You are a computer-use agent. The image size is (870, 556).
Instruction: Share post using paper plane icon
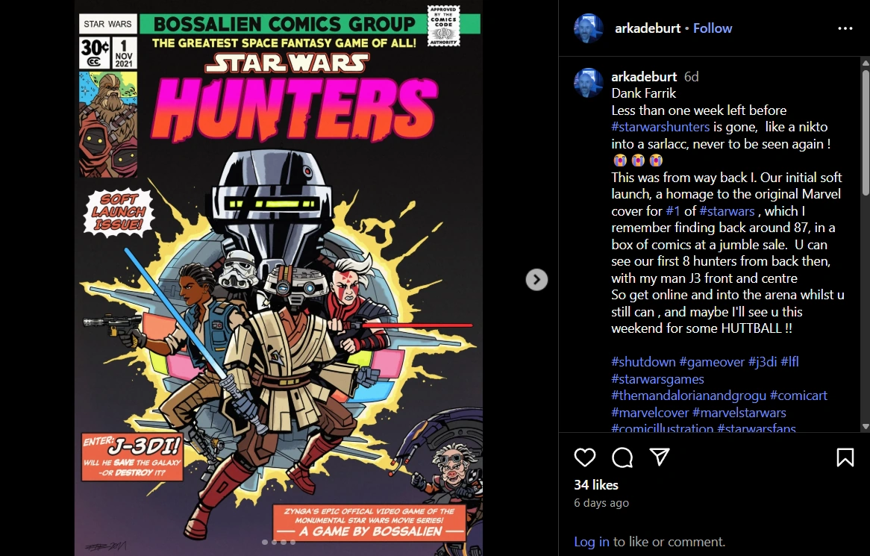pyautogui.click(x=659, y=457)
